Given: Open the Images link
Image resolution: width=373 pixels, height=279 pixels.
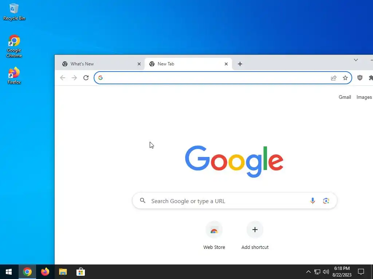Looking at the screenshot, I should 364,97.
